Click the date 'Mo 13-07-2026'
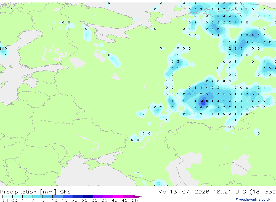Image resolution: width=276 pixels, height=202 pixels. click(184, 192)
